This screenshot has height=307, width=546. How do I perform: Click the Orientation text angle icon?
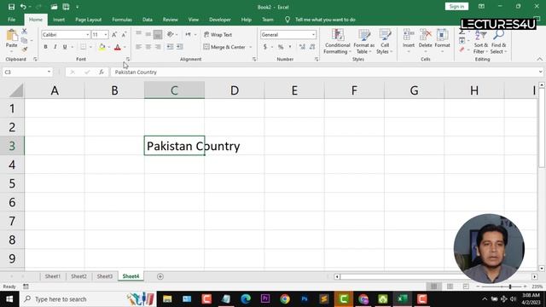tap(171, 34)
